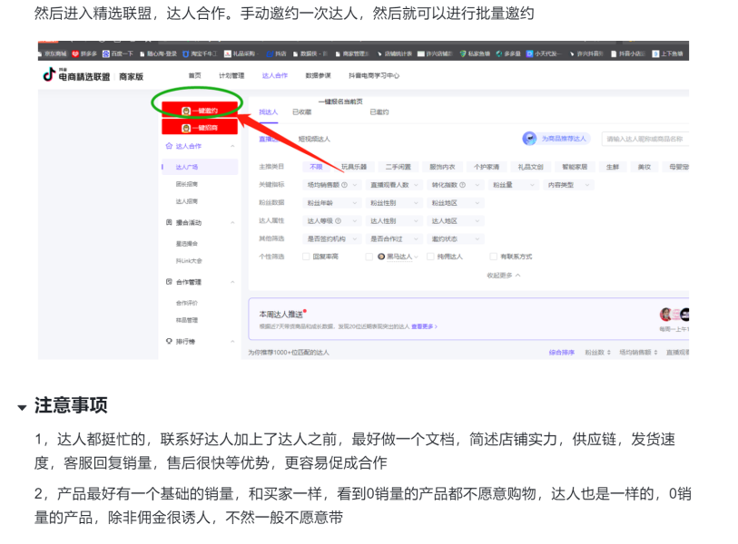738x544 pixels.
Task: Select the 已收藏 tab
Action: point(301,112)
